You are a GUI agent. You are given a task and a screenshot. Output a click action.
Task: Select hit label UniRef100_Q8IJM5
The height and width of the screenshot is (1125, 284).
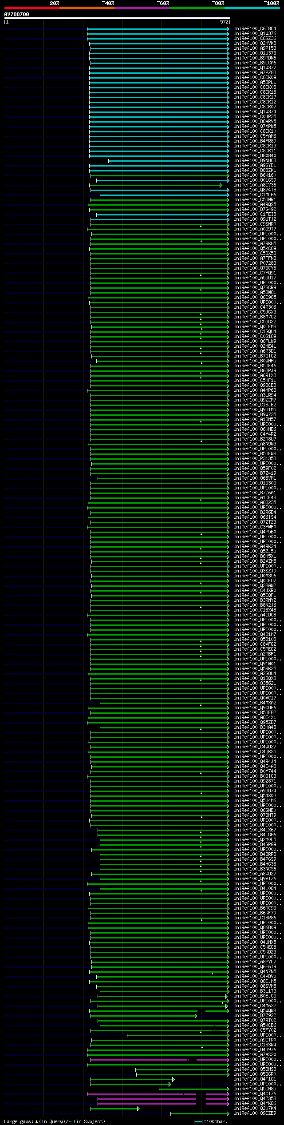[x=255, y=982]
